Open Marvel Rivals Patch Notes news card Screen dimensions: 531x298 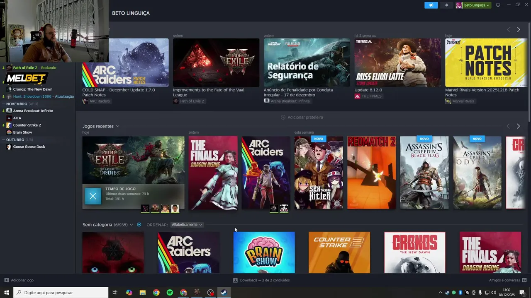pyautogui.click(x=485, y=62)
